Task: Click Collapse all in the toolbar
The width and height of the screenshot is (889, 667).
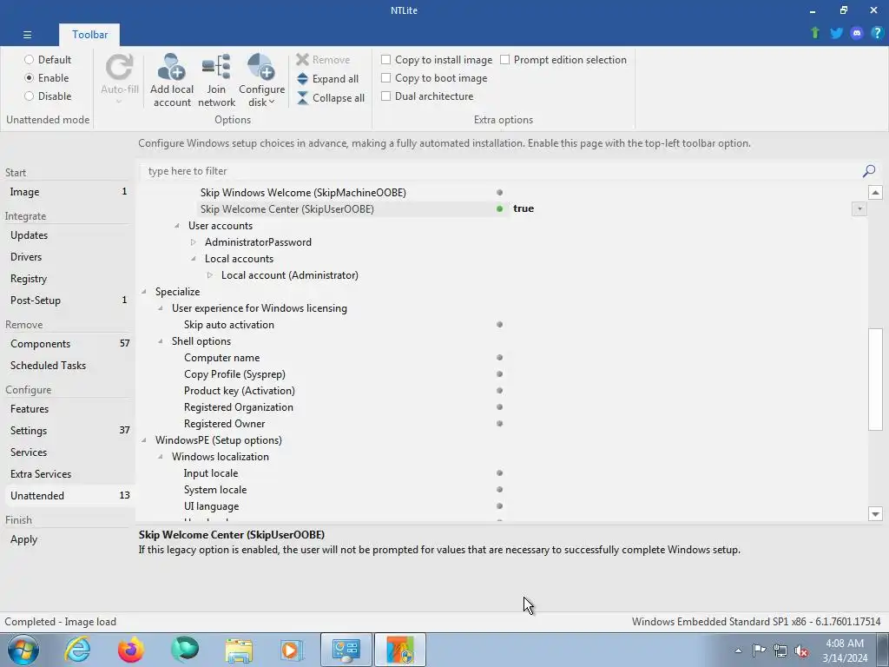Action: 331,98
